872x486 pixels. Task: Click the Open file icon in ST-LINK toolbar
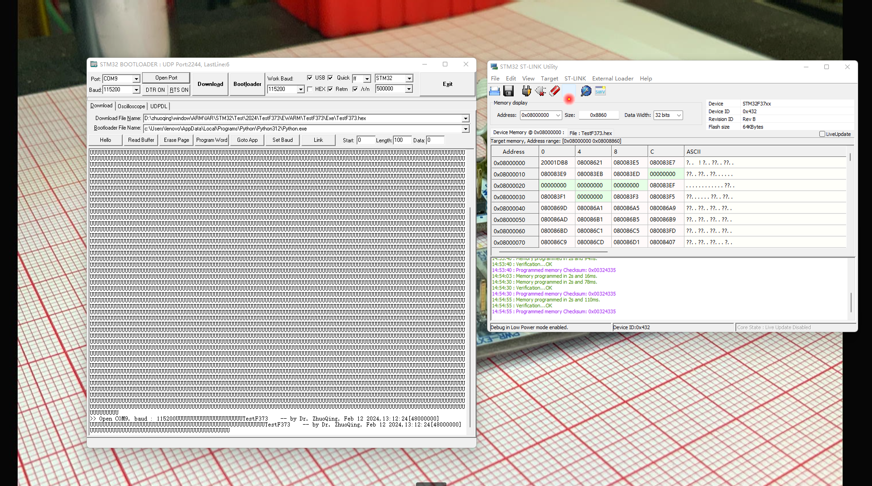(495, 91)
